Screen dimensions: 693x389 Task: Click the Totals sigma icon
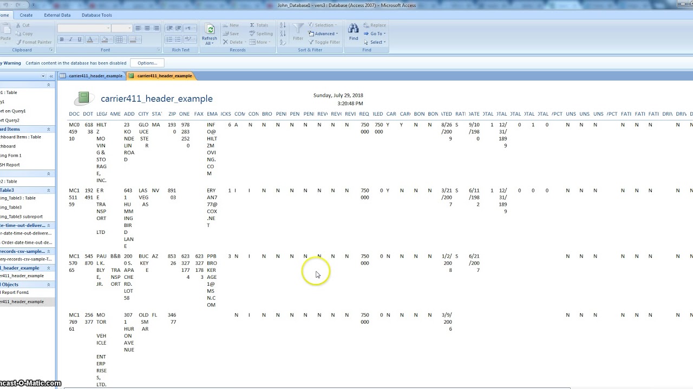point(252,25)
